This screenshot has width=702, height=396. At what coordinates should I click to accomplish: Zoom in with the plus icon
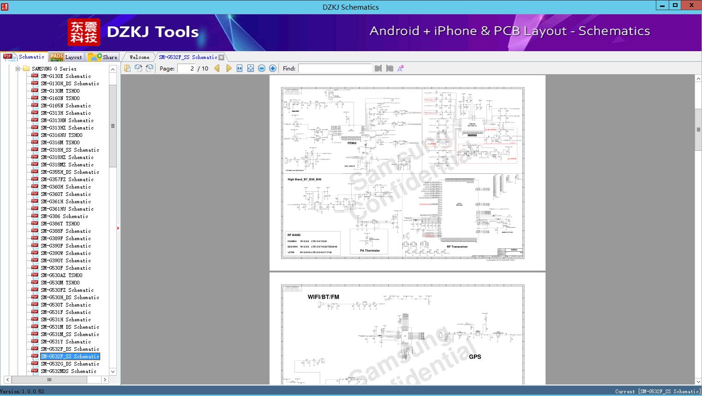click(273, 68)
